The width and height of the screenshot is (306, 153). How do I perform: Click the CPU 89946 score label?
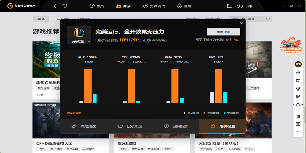[x=131, y=57]
